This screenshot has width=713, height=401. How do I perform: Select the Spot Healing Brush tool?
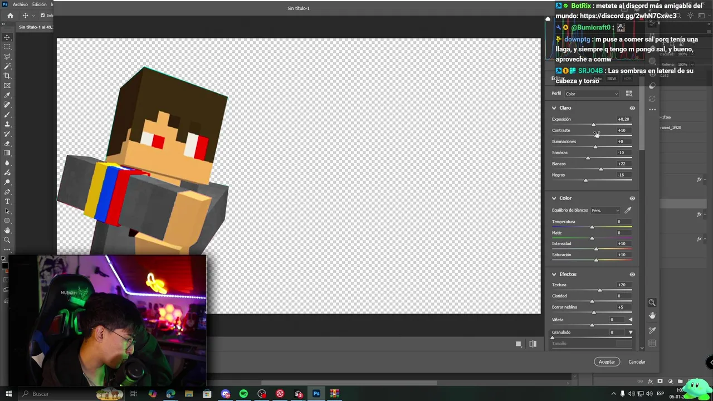7,105
